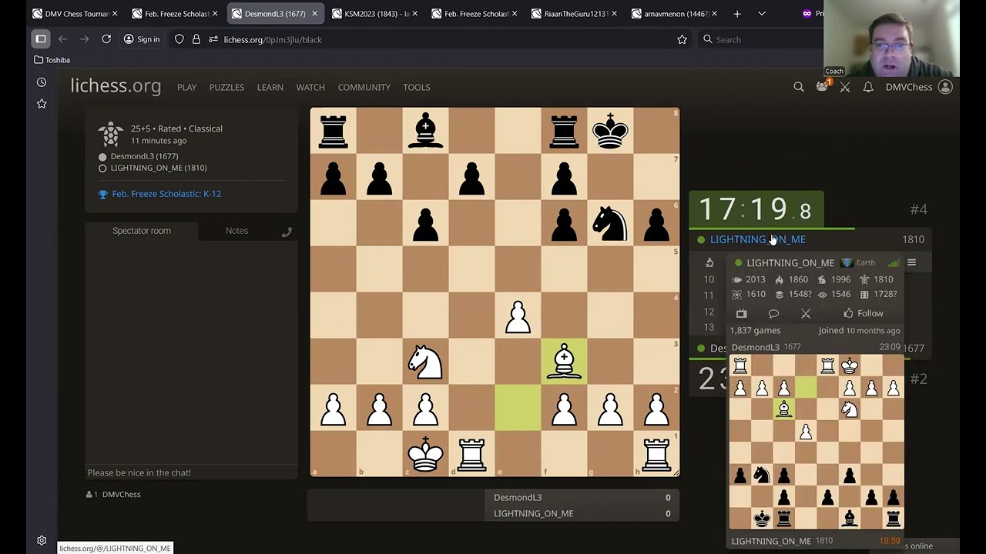Screen dimensions: 986x554
Task: Click the lichess search magnifier icon
Action: (799, 87)
